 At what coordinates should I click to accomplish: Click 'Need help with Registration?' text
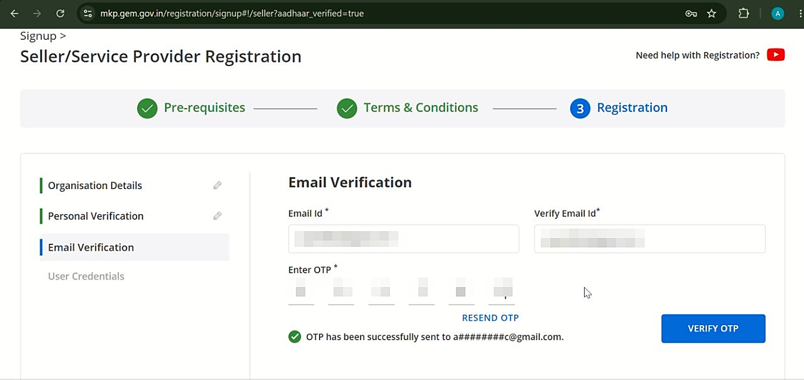[x=697, y=55]
